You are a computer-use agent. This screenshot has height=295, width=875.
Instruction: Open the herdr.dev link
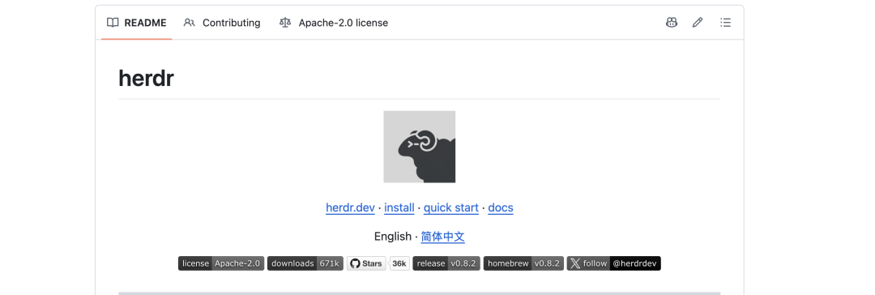click(x=351, y=207)
